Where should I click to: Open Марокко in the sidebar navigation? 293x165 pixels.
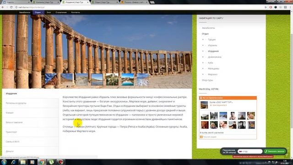click(212, 74)
